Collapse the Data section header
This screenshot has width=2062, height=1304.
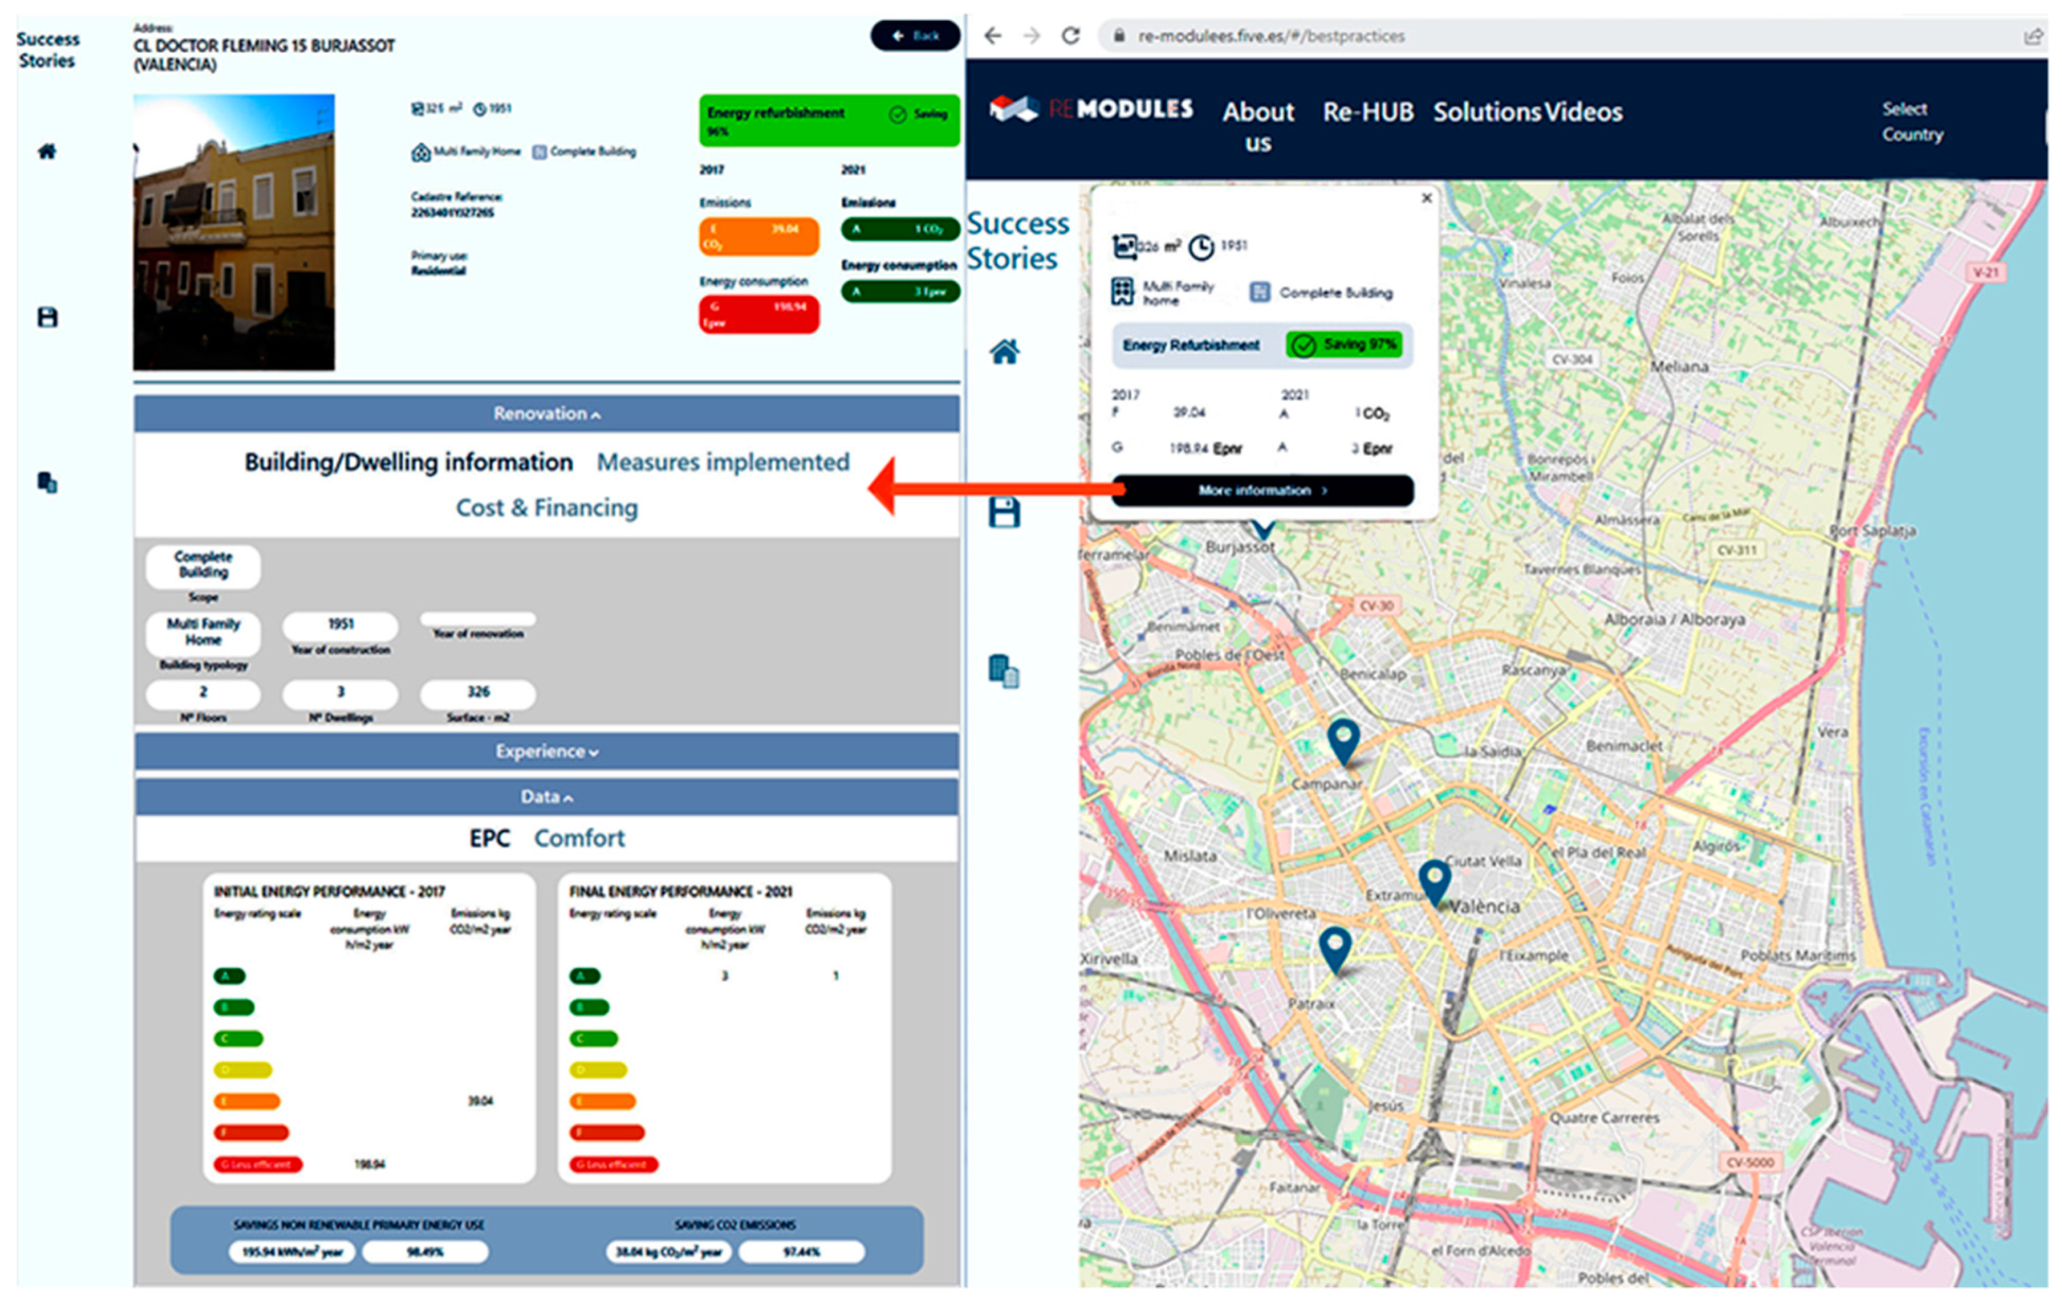pyautogui.click(x=546, y=796)
